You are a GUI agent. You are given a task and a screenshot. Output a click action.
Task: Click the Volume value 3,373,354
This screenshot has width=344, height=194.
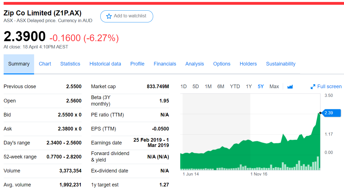click(70, 171)
